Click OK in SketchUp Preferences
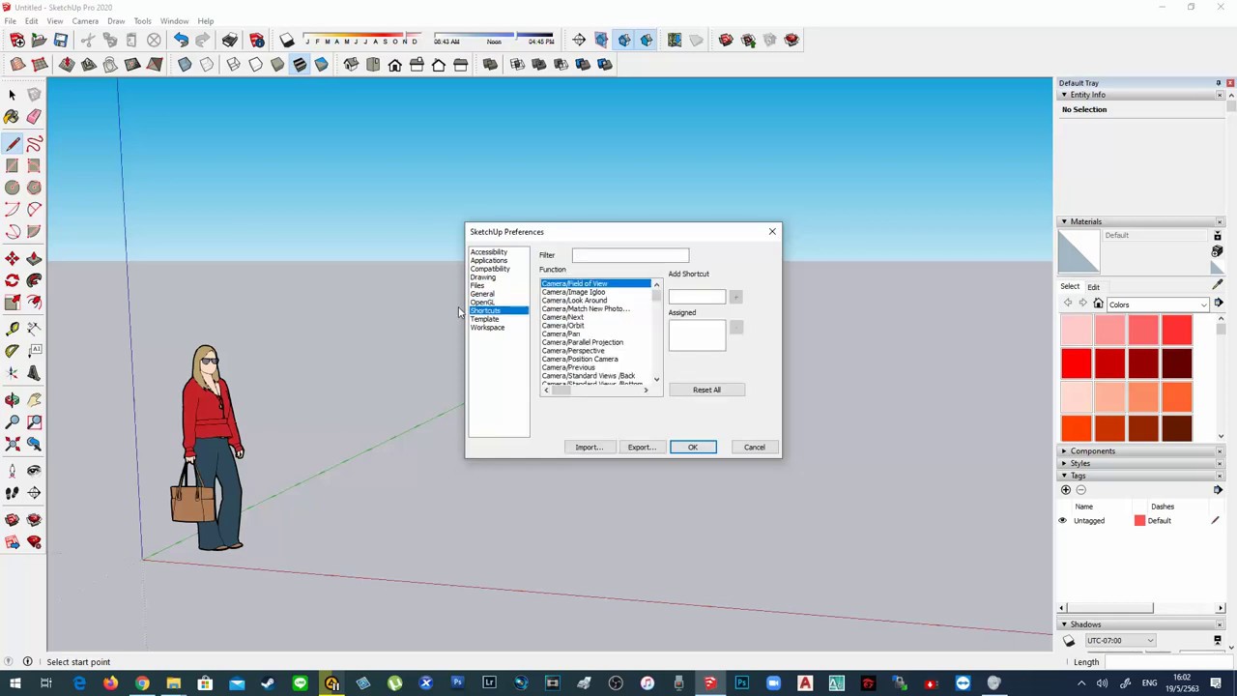Image resolution: width=1237 pixels, height=696 pixels. [693, 448]
